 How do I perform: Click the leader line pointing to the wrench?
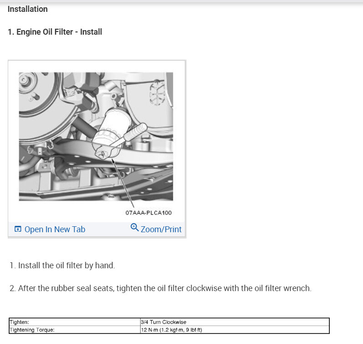(123, 183)
